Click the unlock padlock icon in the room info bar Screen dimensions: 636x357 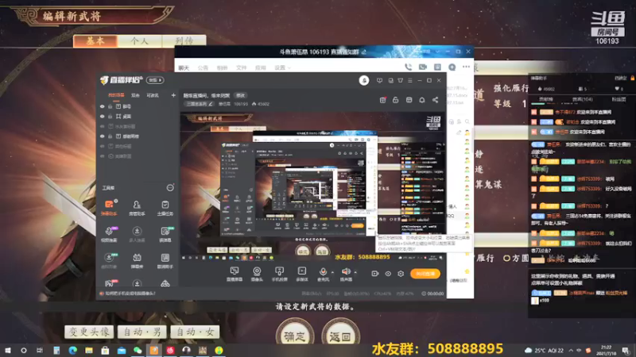(395, 100)
